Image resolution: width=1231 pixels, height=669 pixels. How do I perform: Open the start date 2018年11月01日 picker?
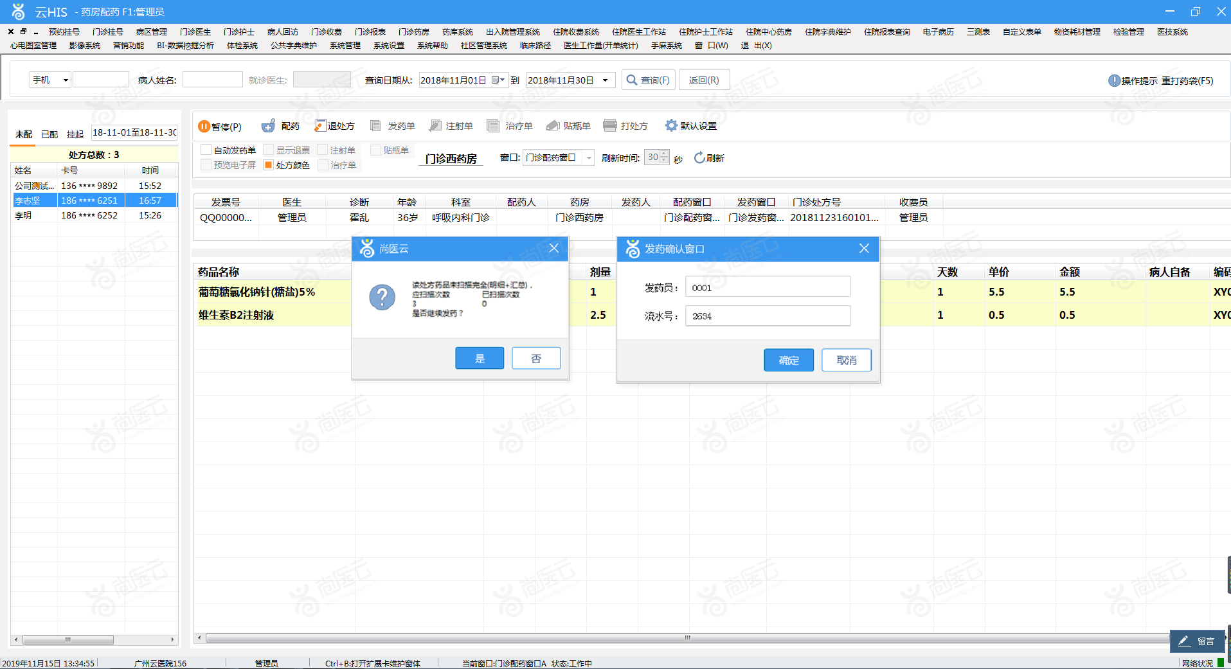coord(499,80)
